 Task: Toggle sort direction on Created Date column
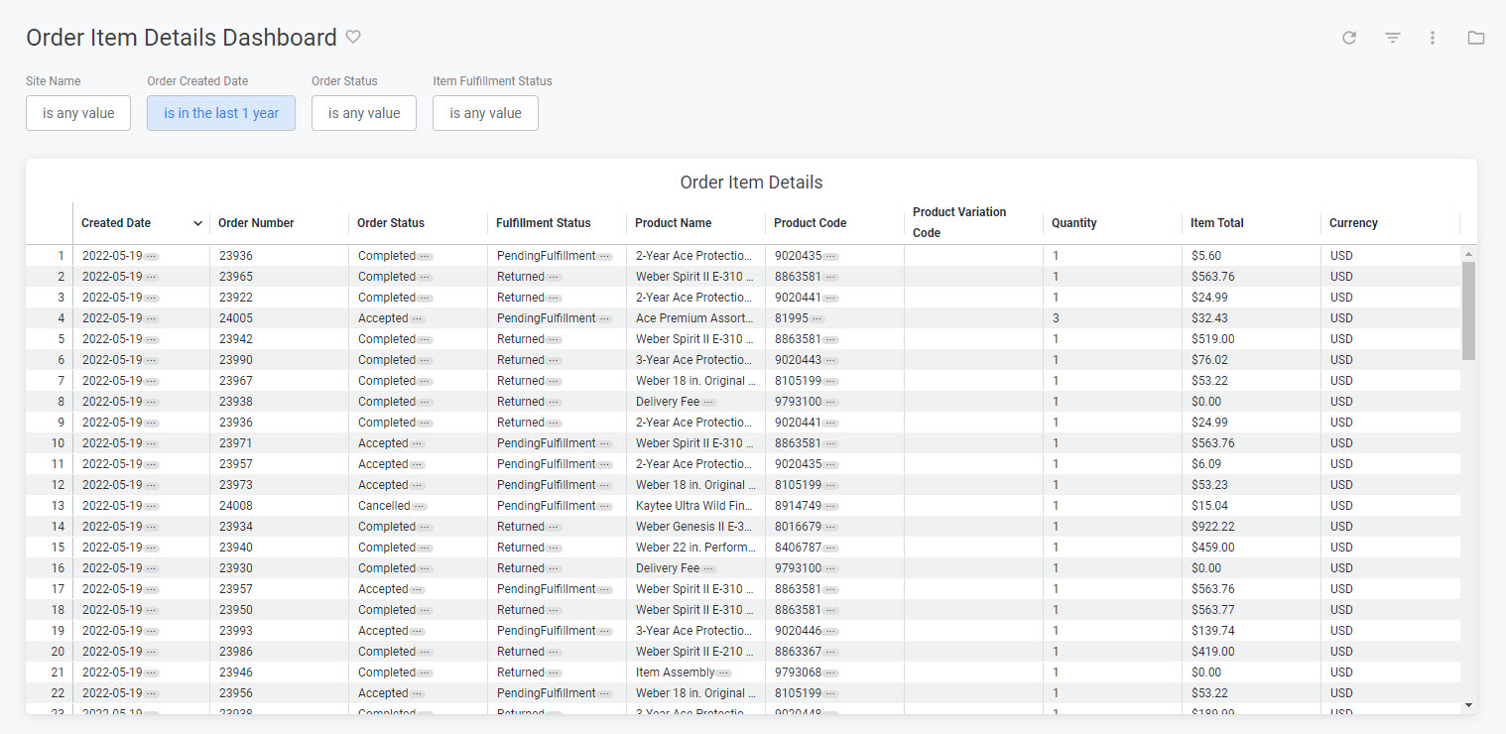(197, 223)
